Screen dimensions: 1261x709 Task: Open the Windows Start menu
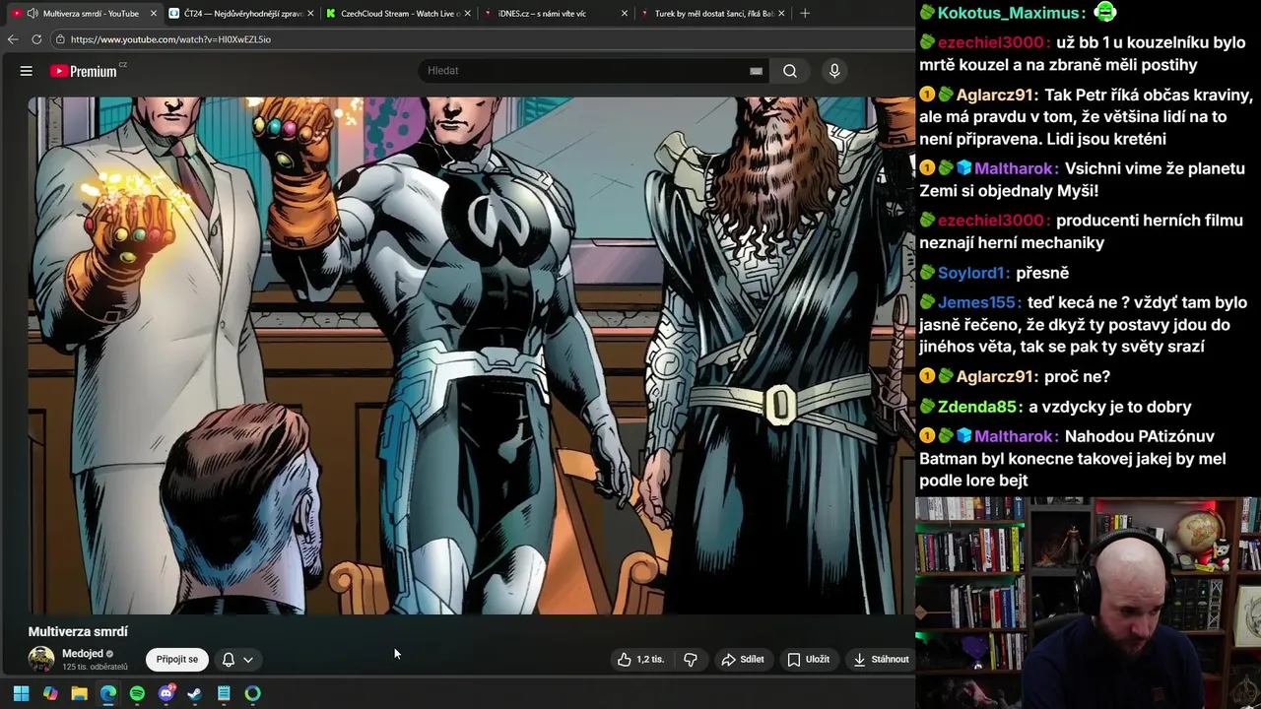(21, 693)
